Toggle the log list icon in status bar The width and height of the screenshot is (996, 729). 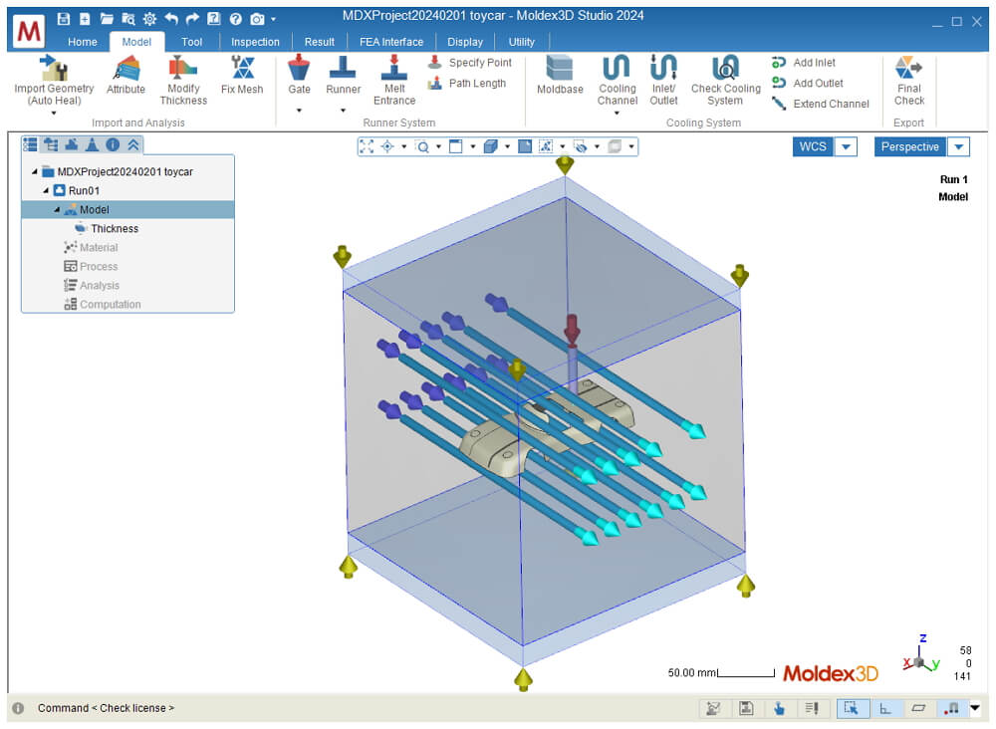pyautogui.click(x=812, y=708)
